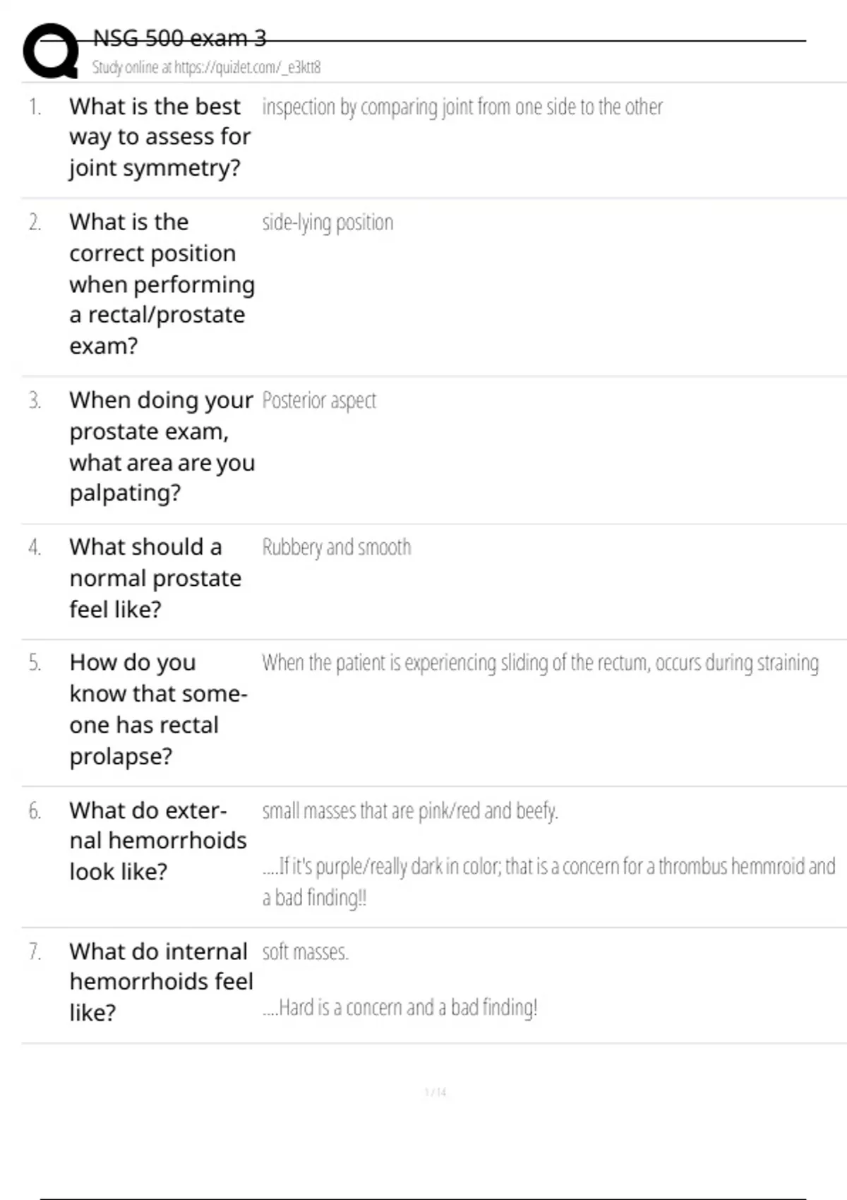Click the 'Hard is a concern' note

[400, 1007]
